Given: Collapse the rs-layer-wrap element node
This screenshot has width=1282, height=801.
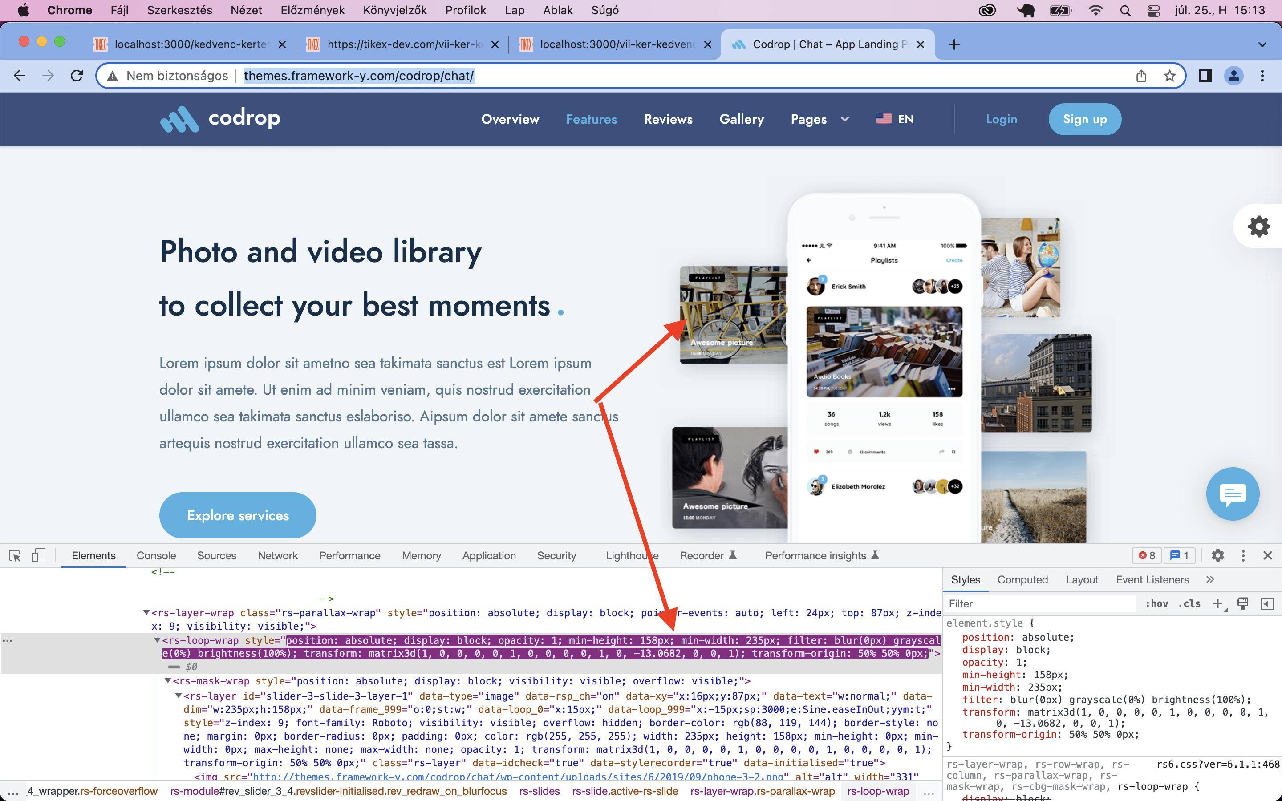Looking at the screenshot, I should point(146,612).
